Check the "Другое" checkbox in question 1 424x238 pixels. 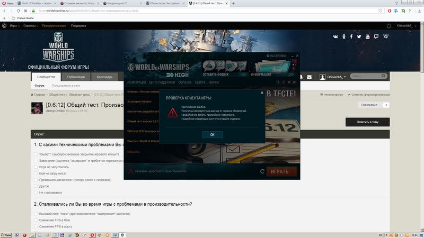tap(36, 186)
